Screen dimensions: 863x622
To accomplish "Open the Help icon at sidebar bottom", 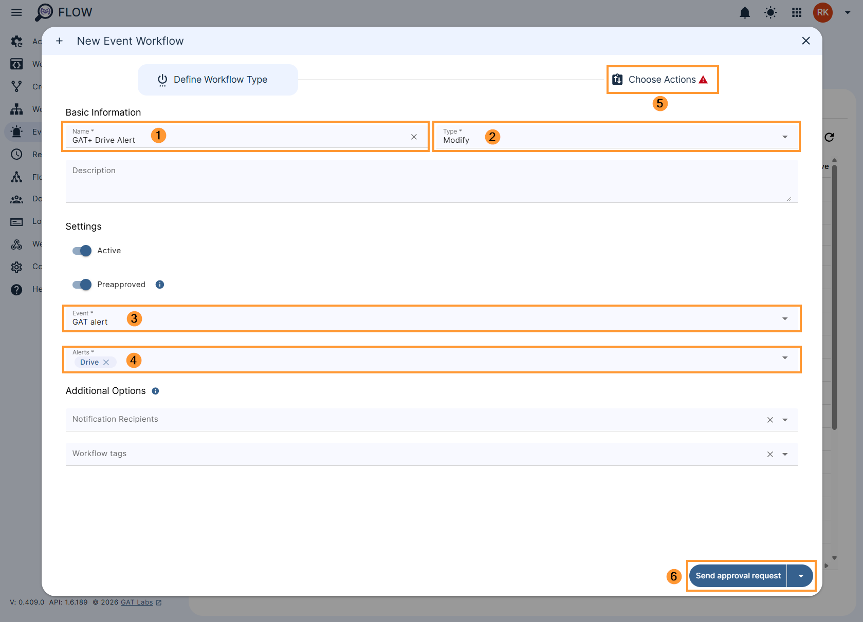I will tap(16, 289).
